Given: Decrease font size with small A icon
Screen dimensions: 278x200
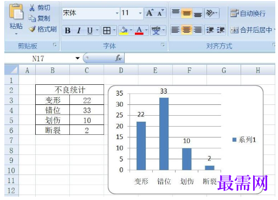Looking at the screenshot, I should [160, 13].
